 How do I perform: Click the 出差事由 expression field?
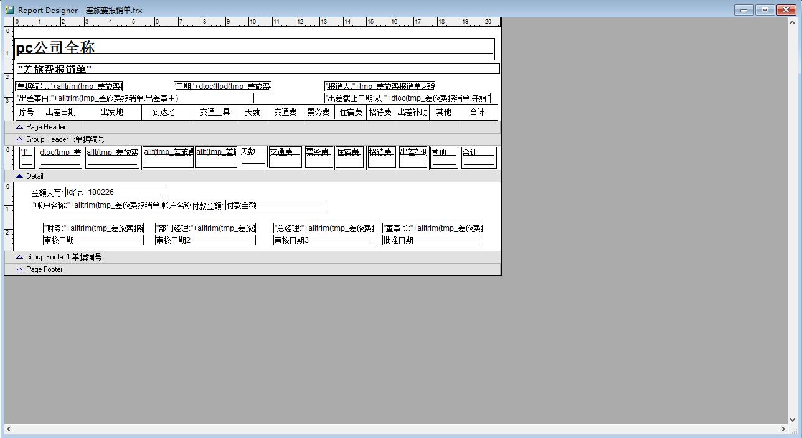(134, 98)
